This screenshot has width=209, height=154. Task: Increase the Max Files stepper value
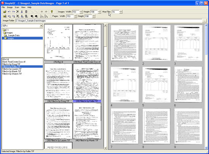click(121, 11)
